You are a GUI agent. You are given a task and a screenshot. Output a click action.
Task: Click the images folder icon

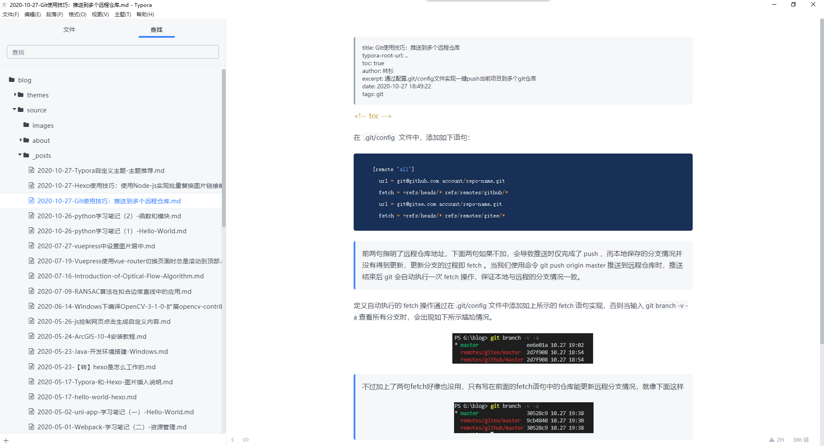coord(26,125)
